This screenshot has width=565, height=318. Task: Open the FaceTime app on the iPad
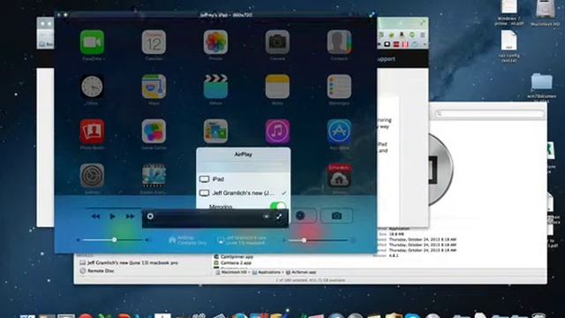(x=92, y=42)
